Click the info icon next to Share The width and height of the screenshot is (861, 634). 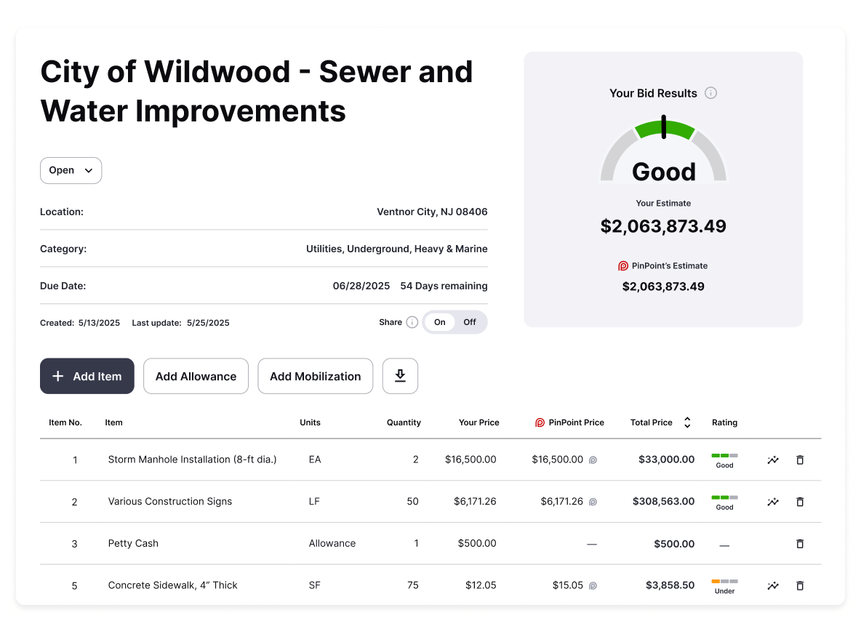[412, 322]
